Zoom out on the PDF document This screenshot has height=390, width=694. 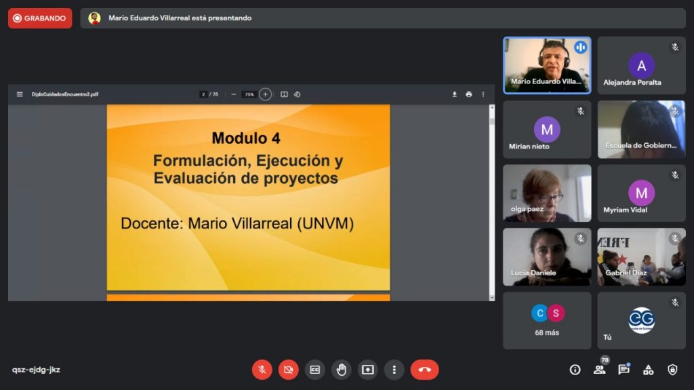[234, 94]
